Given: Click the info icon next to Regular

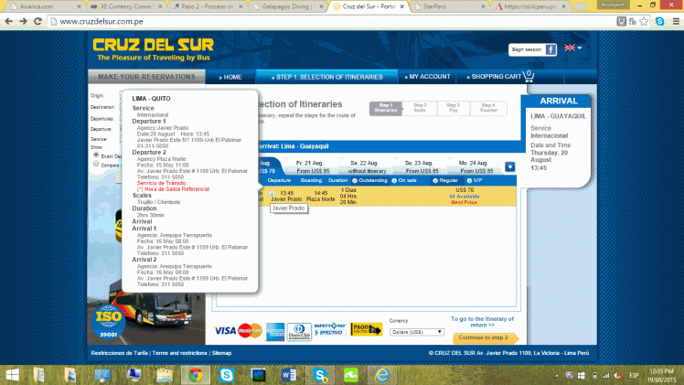Looking at the screenshot, I should tap(435, 180).
